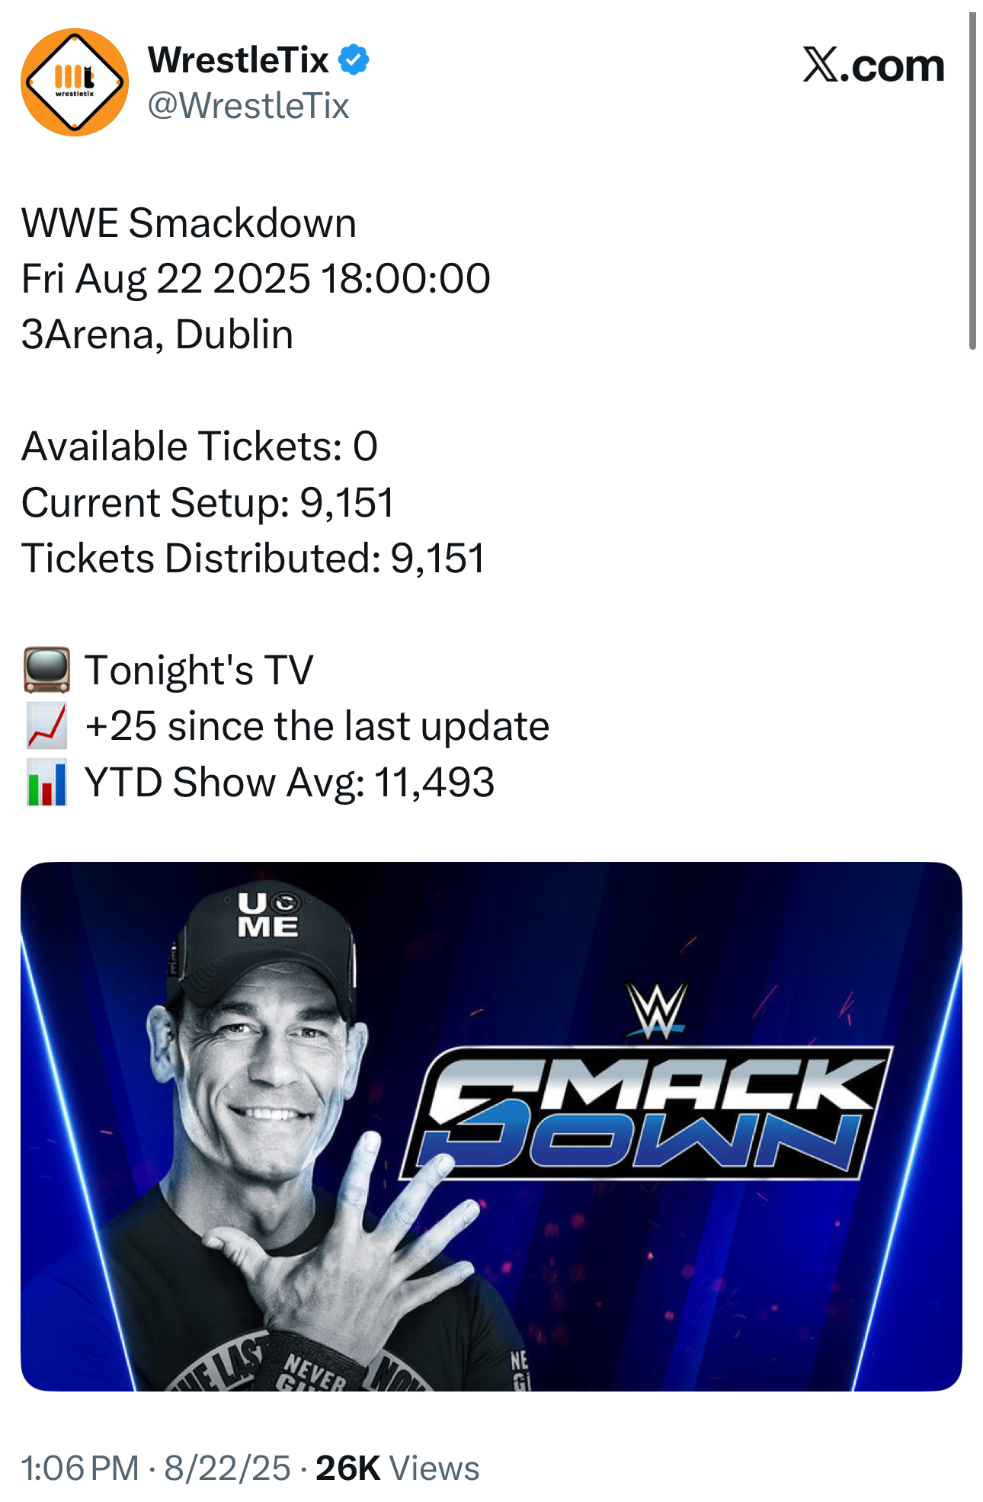
Task: Click the vertical scrollbar thumb
Action: pyautogui.click(x=972, y=181)
